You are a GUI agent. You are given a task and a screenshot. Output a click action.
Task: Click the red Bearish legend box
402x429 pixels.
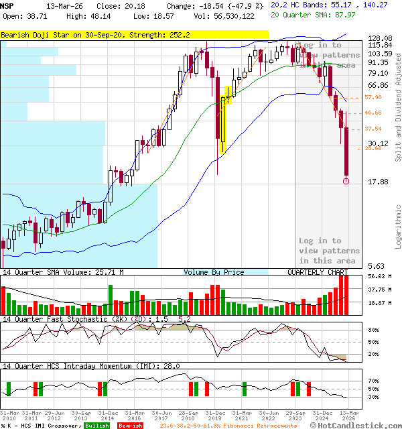click(130, 426)
